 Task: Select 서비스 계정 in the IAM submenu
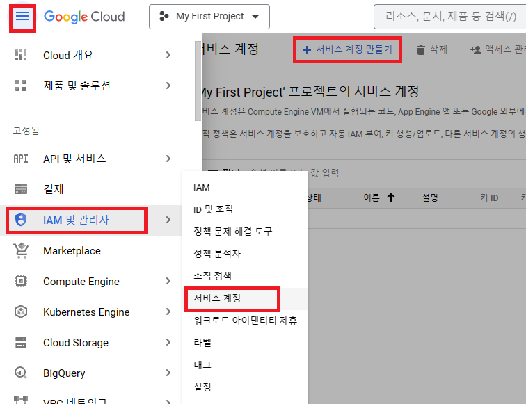pos(217,298)
